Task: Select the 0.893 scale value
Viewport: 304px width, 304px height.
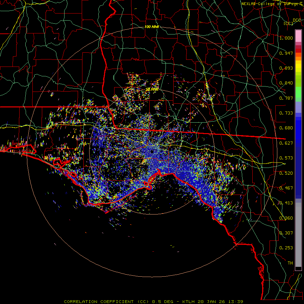Action: 286,68
